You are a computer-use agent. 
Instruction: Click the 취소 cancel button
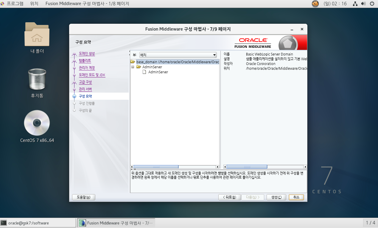[x=296, y=197]
